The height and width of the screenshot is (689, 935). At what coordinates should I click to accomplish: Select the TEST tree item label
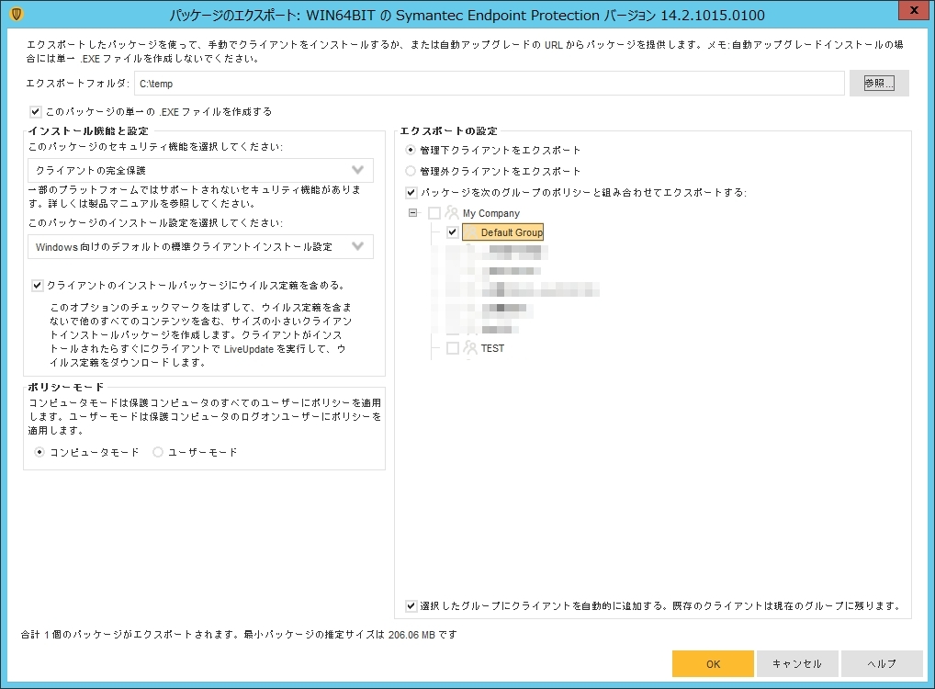[x=492, y=348]
